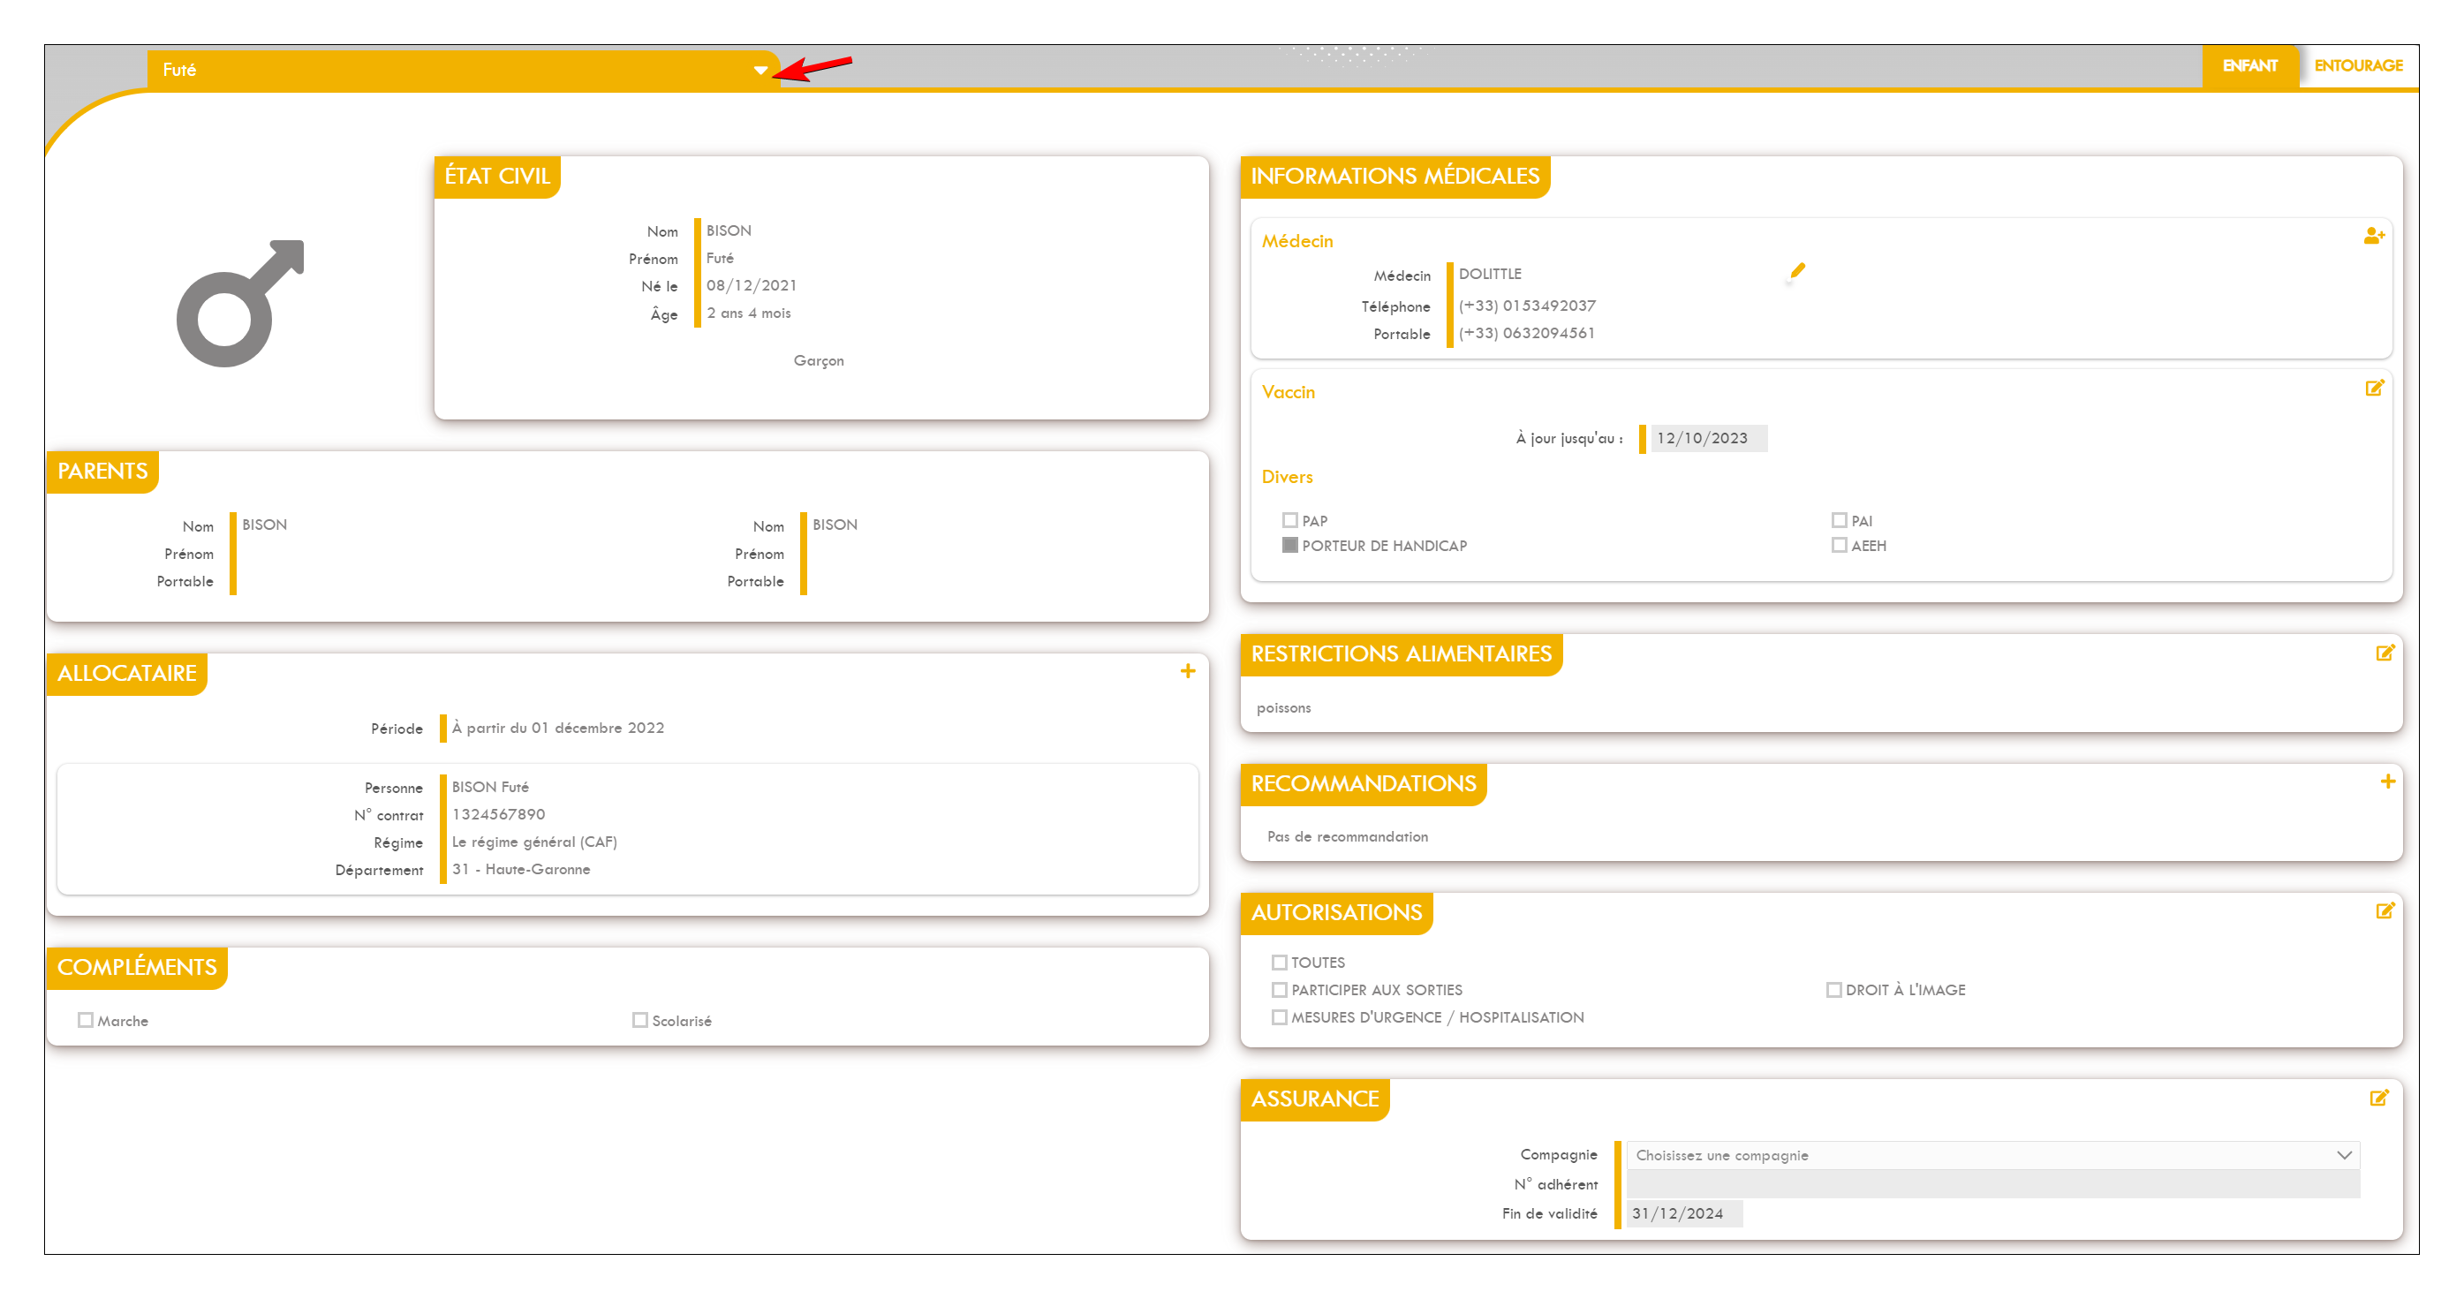This screenshot has height=1299, width=2464.
Task: Click 'Pas de recommandation' text
Action: click(x=1347, y=837)
